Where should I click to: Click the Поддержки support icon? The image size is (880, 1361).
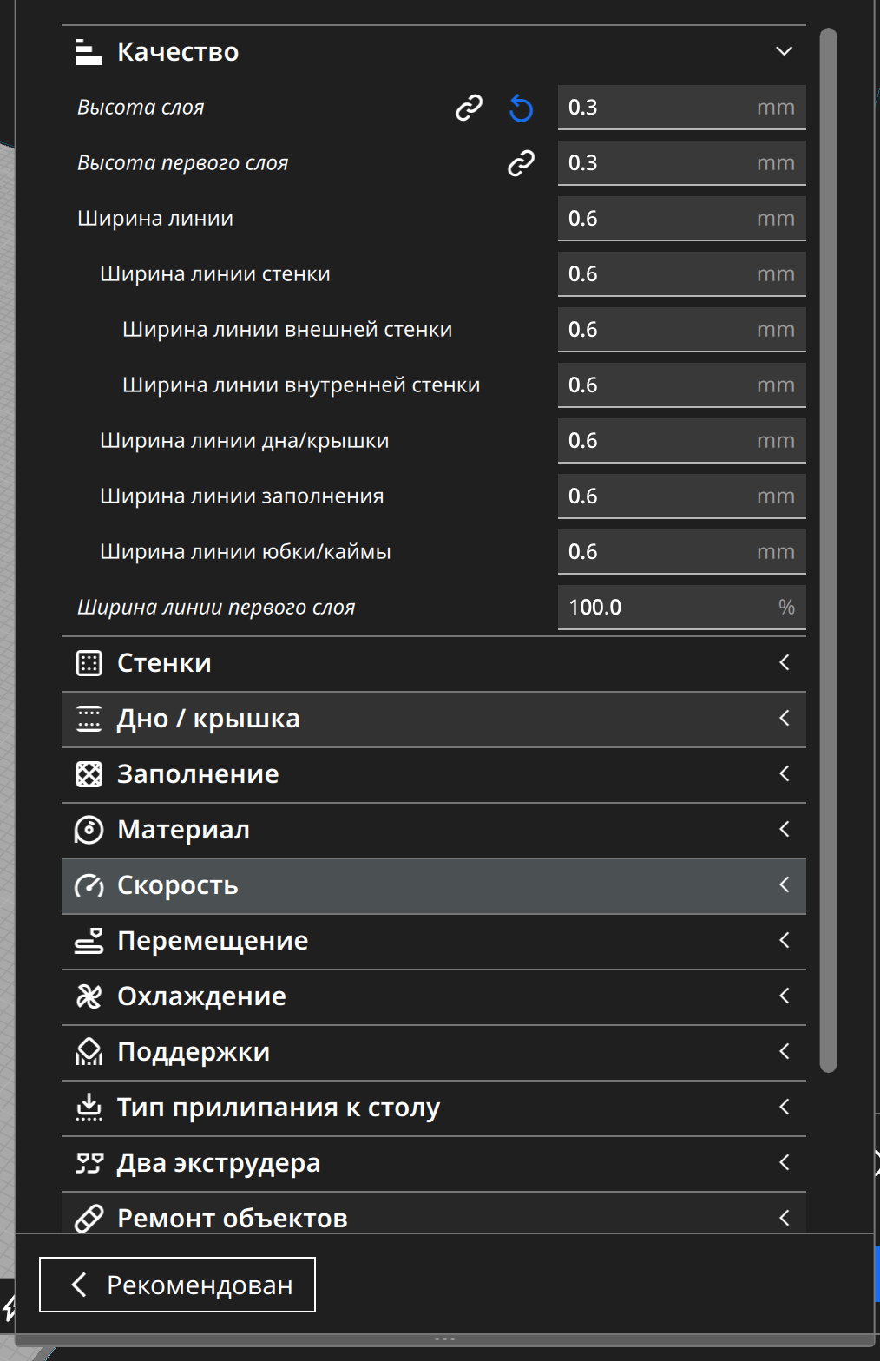coord(89,1052)
